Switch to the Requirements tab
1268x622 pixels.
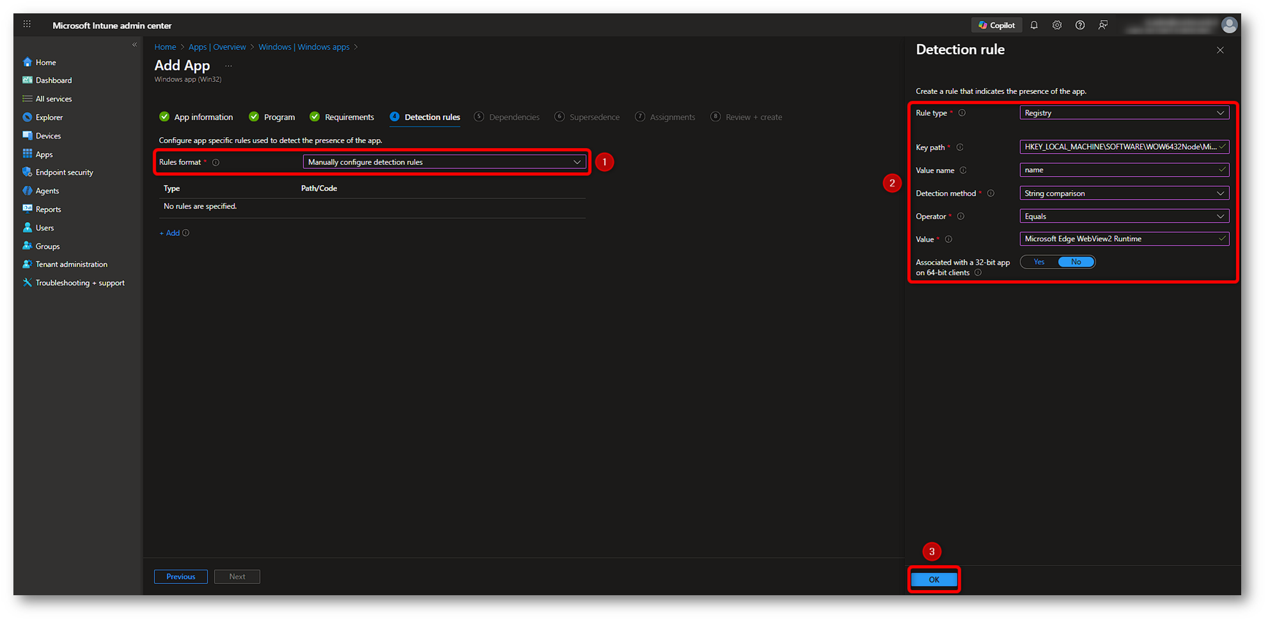349,117
